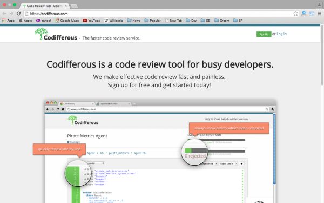Close the Code Review Tool tab
The height and width of the screenshot is (203, 324).
tap(66, 6)
